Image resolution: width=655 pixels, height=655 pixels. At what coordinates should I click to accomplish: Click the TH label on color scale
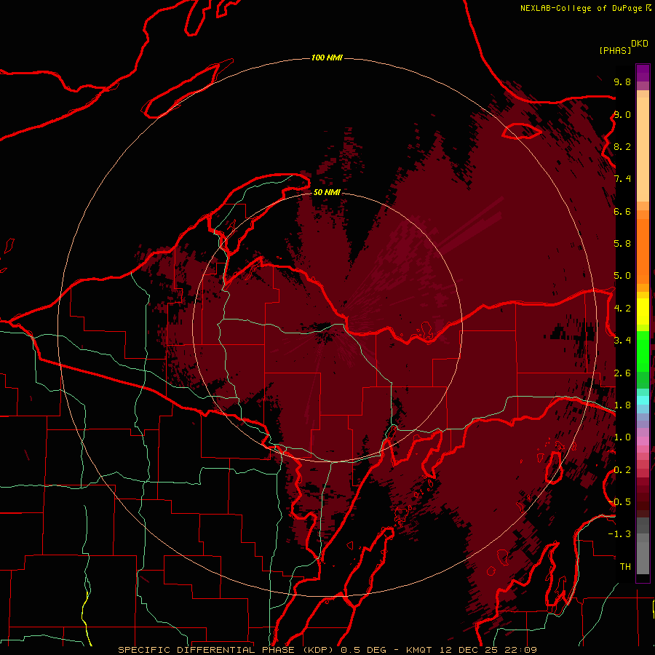625,566
